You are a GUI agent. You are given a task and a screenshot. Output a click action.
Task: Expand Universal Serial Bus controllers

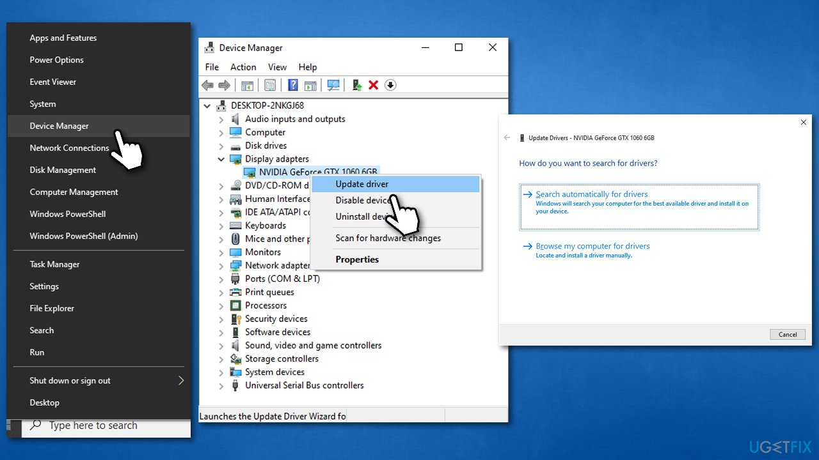[x=220, y=385]
